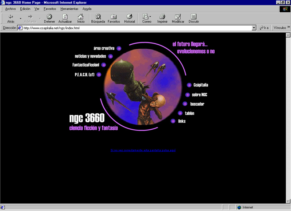
Task: Click the 'Si no ves correctamente' link
Action: pyautogui.click(x=143, y=150)
